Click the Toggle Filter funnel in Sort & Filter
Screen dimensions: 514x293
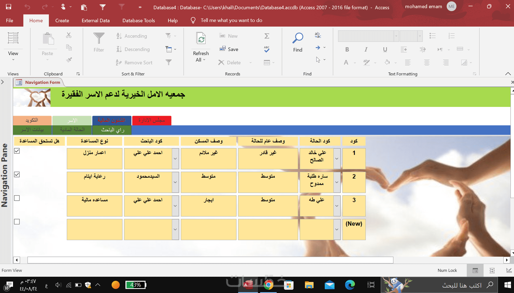point(169,62)
